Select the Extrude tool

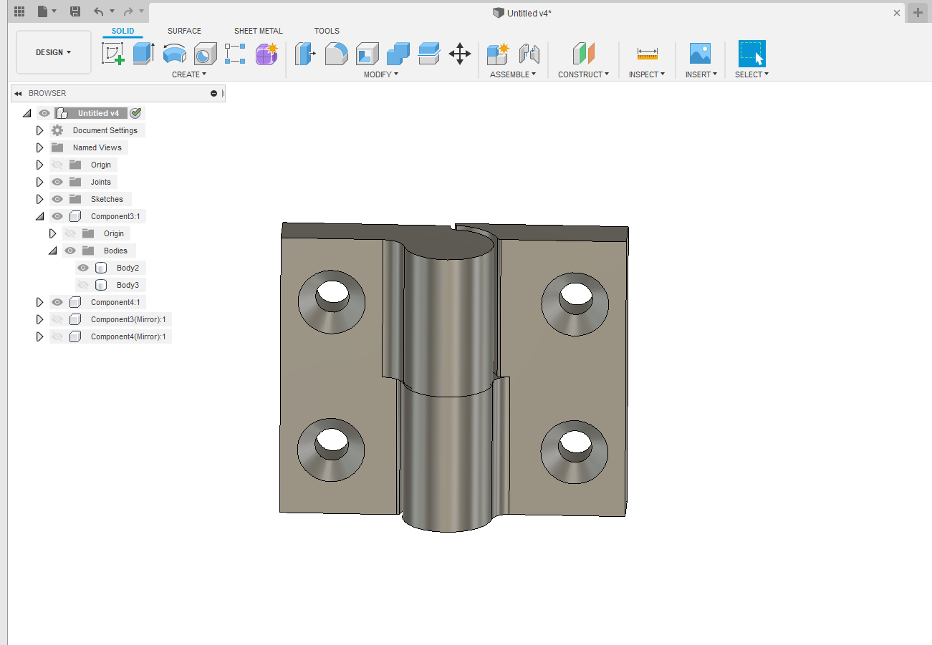click(144, 54)
